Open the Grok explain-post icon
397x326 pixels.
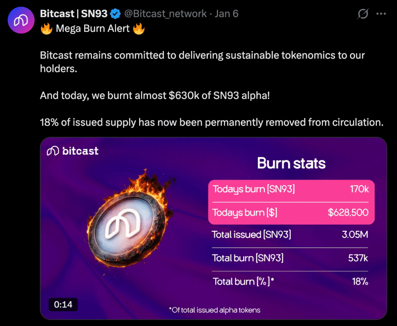362,14
